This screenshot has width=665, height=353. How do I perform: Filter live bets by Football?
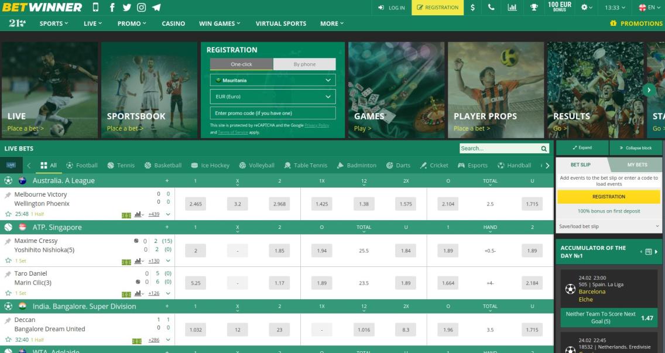tap(82, 165)
